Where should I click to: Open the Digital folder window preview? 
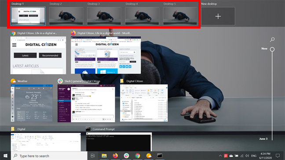[x=46, y=142]
